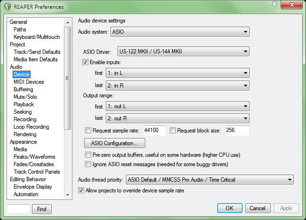Open the first output dropdown showing 1: out L
Image resolution: width=306 pixels, height=220 pixels.
178,106
